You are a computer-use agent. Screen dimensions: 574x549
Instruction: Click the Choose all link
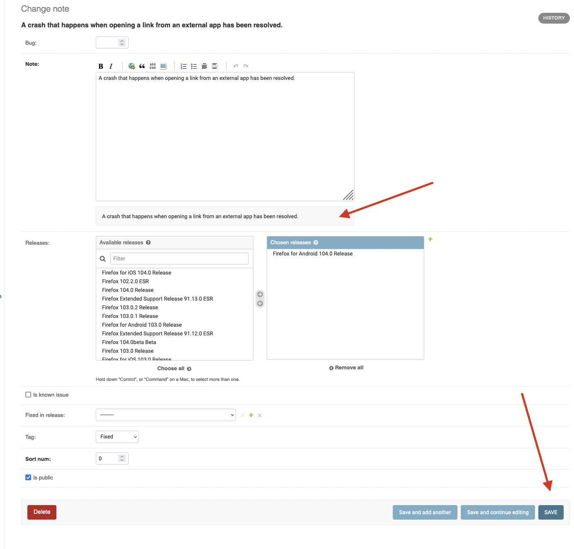click(x=174, y=368)
